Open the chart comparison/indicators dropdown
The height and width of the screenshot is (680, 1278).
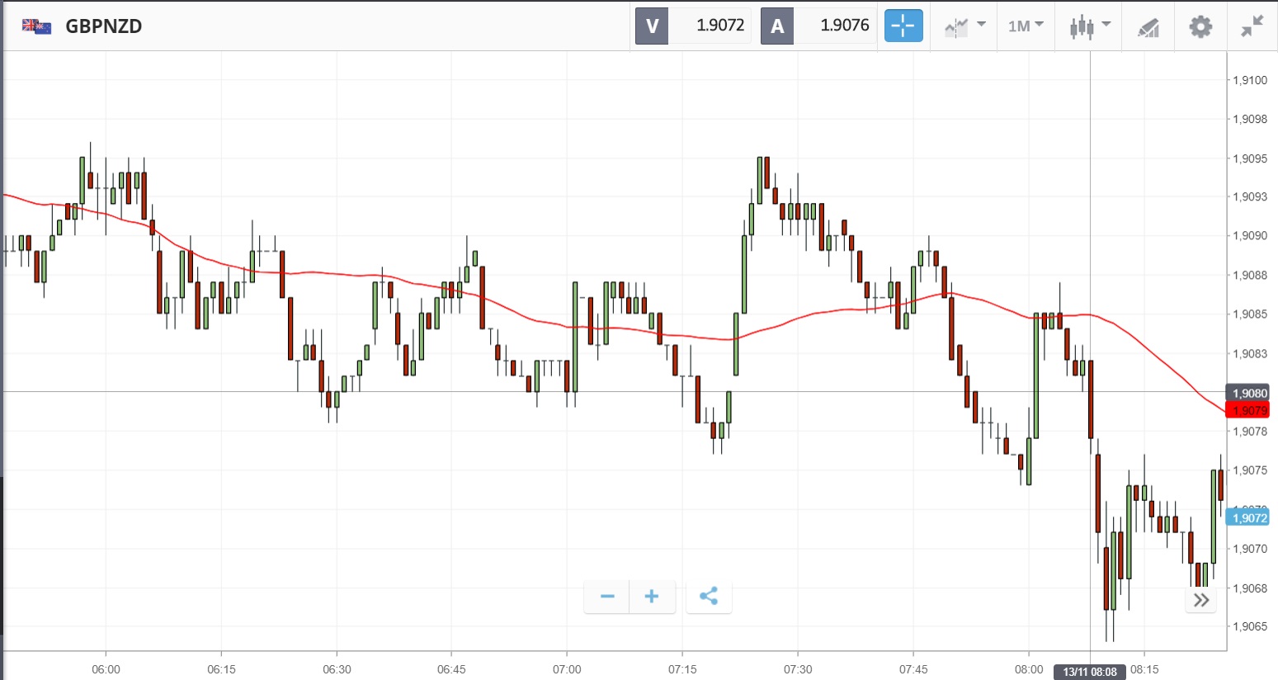tap(964, 26)
